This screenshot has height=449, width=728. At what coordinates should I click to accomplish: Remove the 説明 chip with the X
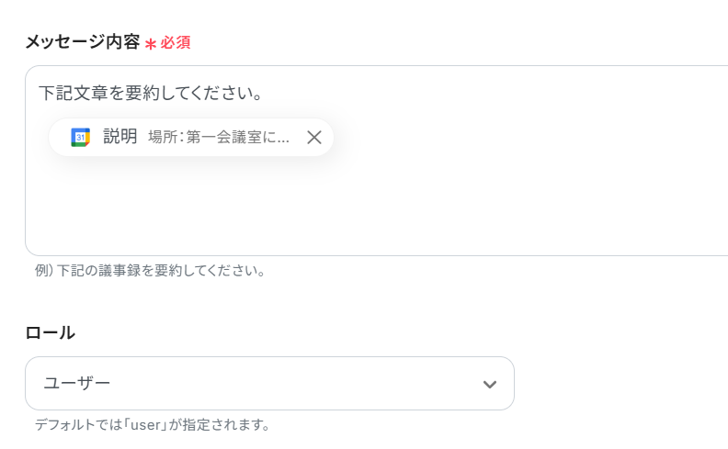313,138
